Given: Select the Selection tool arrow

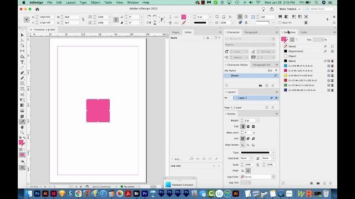Looking at the screenshot, I should (x=22, y=35).
